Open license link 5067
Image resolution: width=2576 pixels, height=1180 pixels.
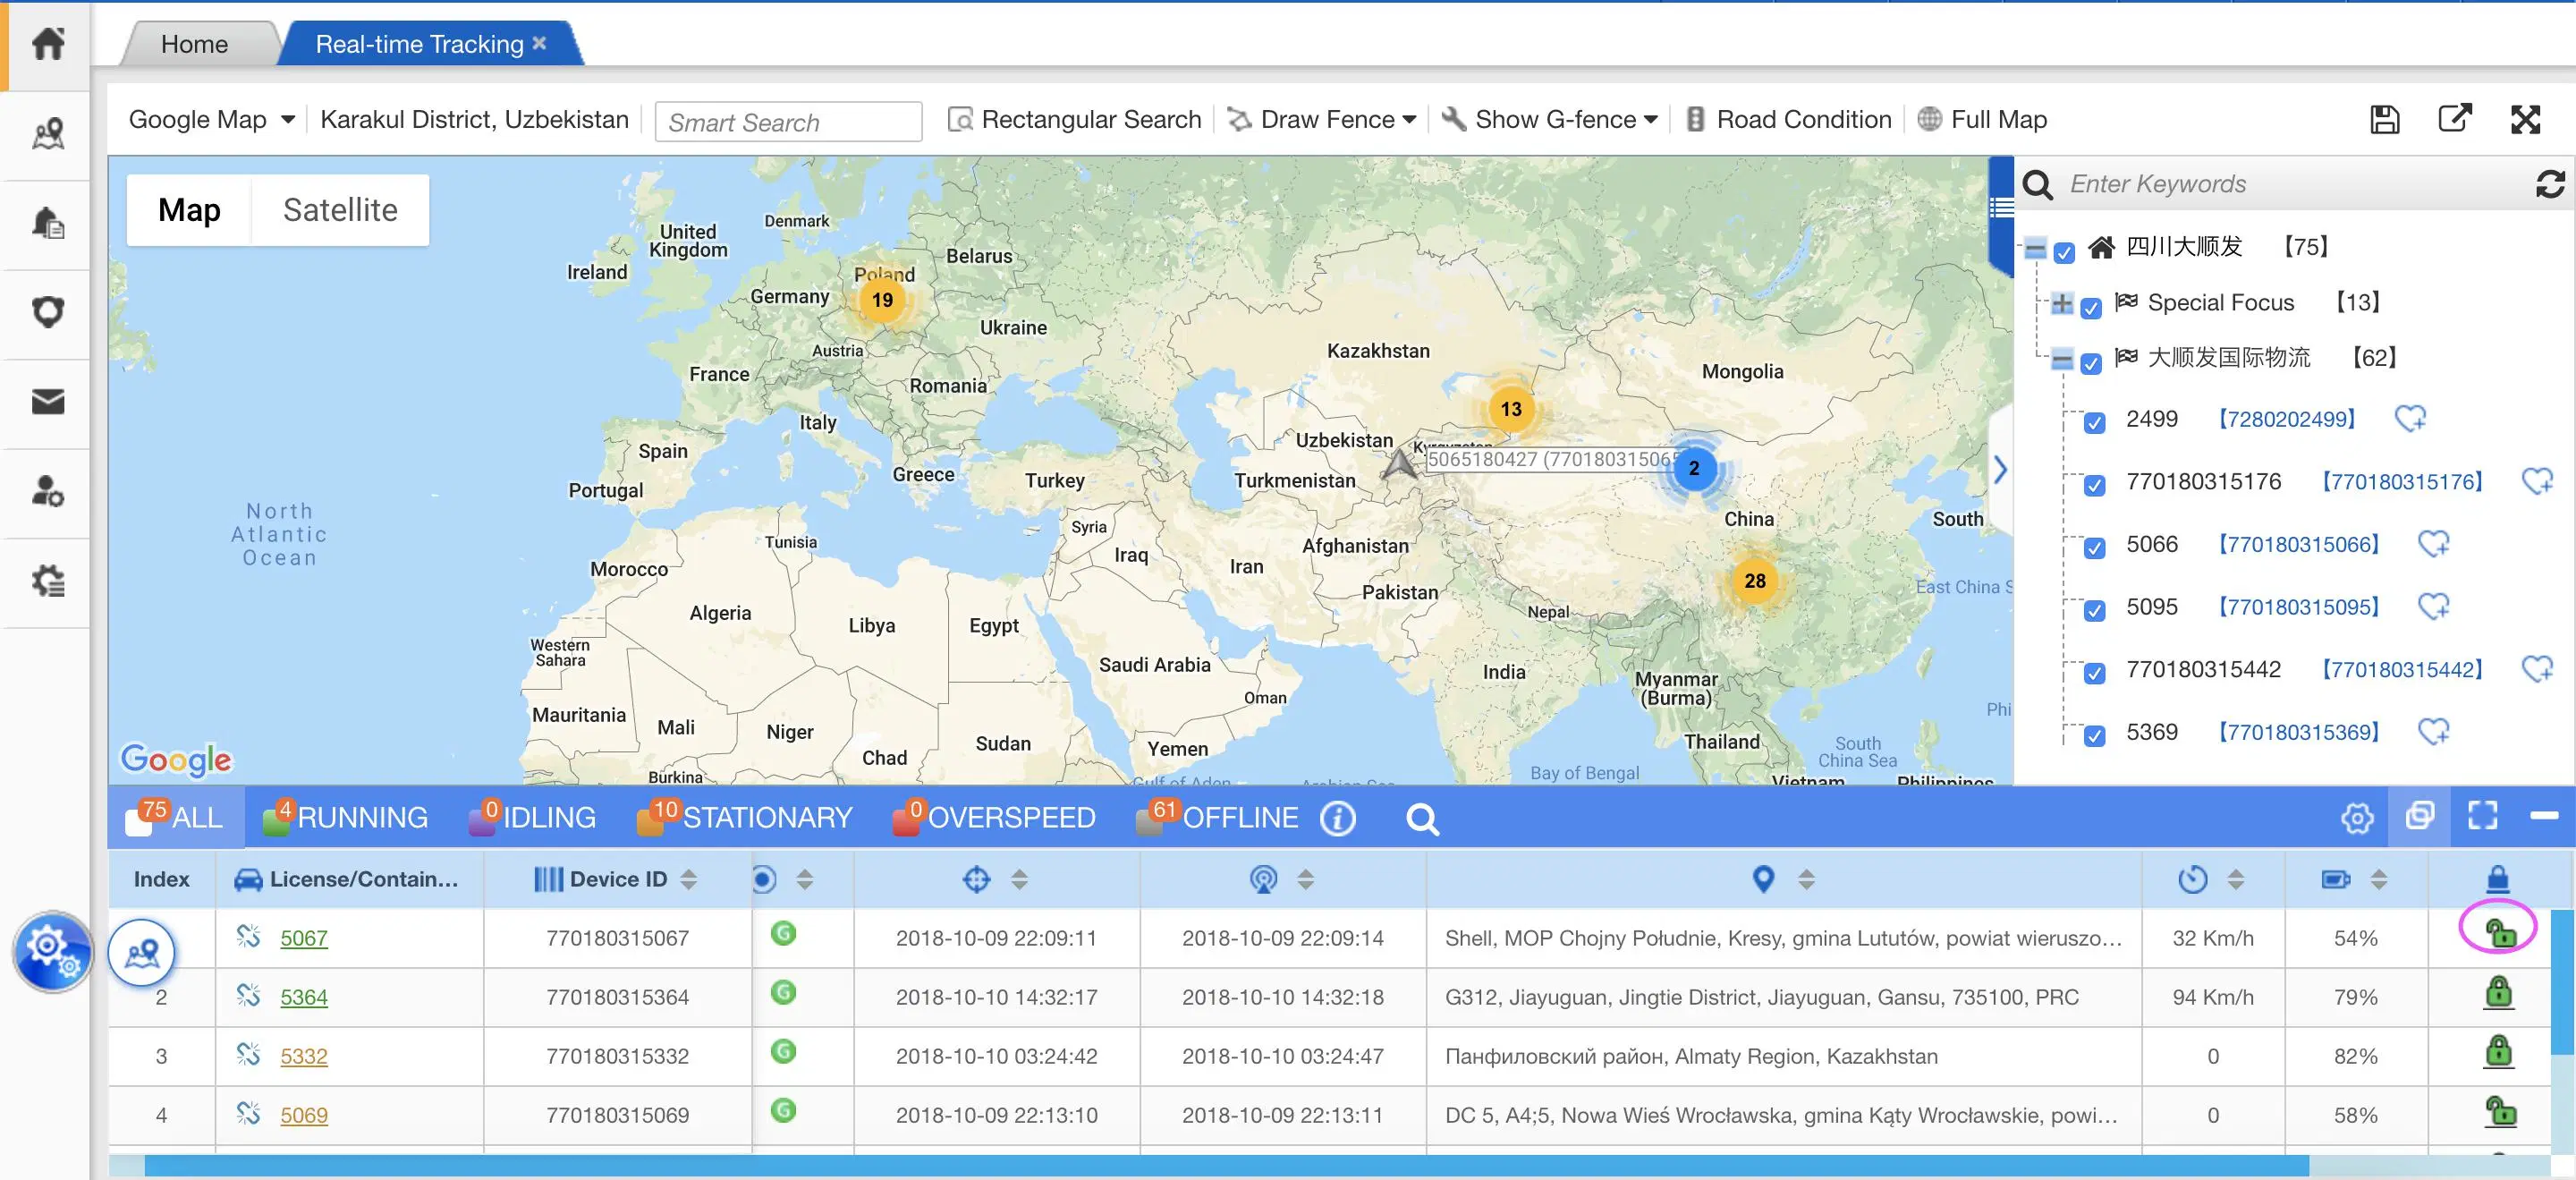tap(304, 937)
